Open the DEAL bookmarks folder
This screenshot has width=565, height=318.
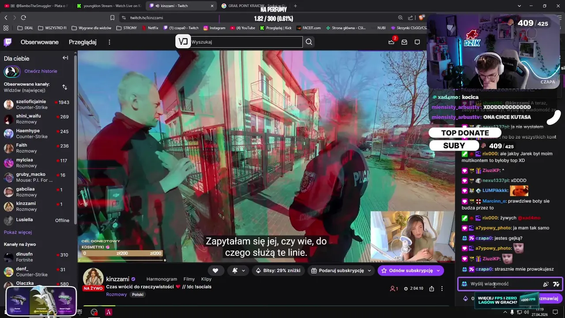[x=26, y=28]
